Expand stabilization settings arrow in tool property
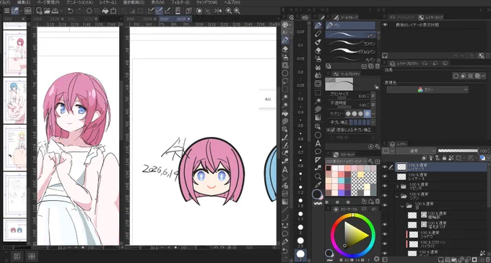Viewport: 491px width, 263px height. pyautogui.click(x=373, y=122)
